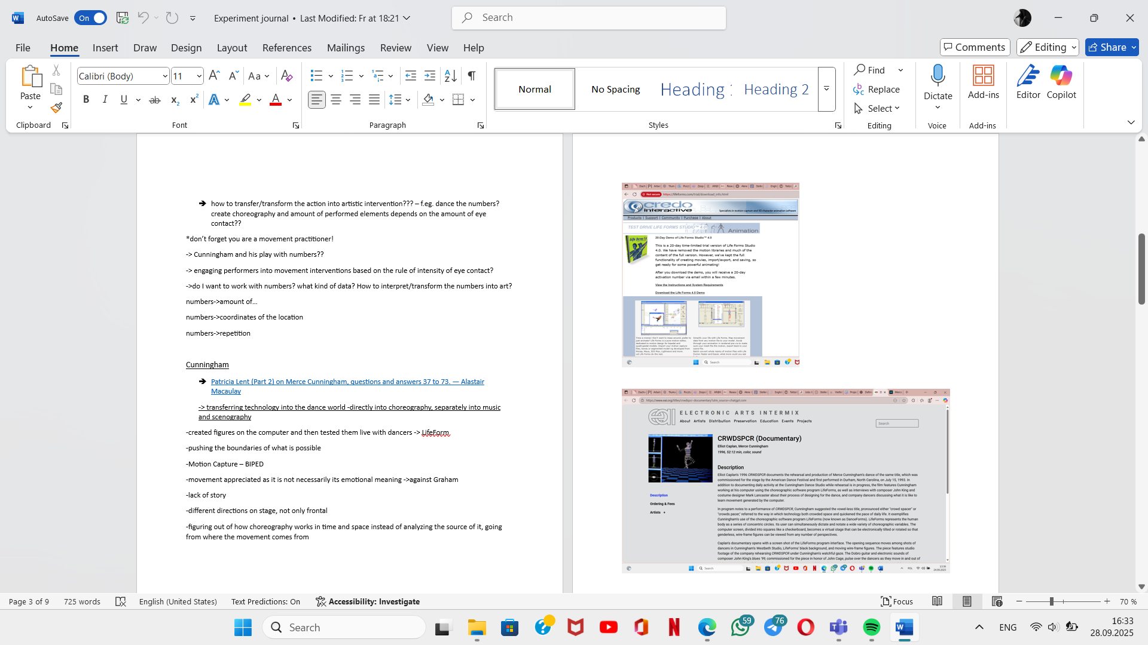This screenshot has width=1148, height=645.
Task: Toggle bold formatting
Action: pos(86,100)
